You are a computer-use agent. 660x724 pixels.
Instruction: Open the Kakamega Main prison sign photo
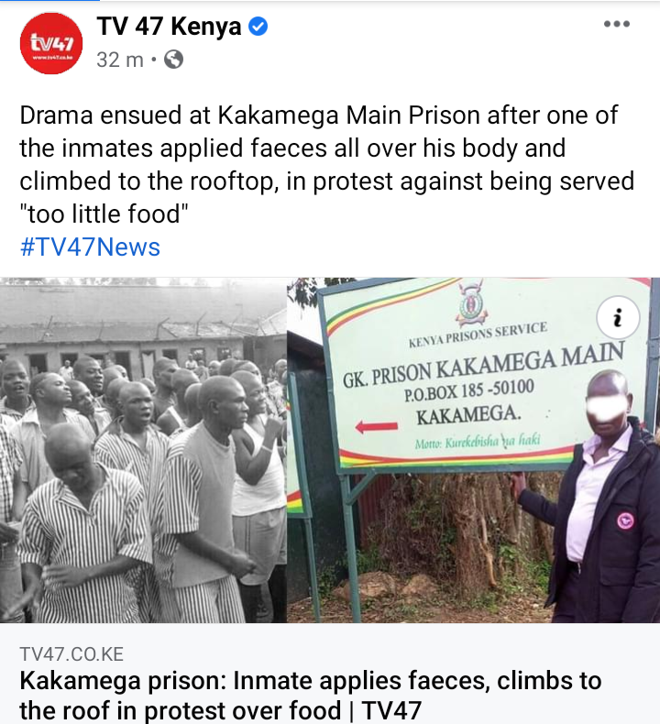(x=473, y=450)
